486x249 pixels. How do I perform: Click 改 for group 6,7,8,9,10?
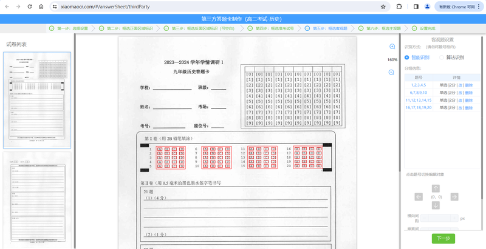point(460,93)
